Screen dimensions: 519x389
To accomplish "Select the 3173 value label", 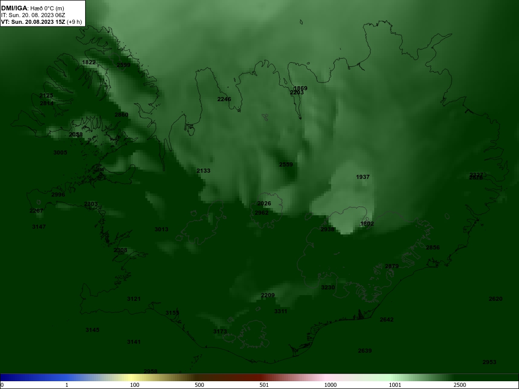I will (x=220, y=332).
